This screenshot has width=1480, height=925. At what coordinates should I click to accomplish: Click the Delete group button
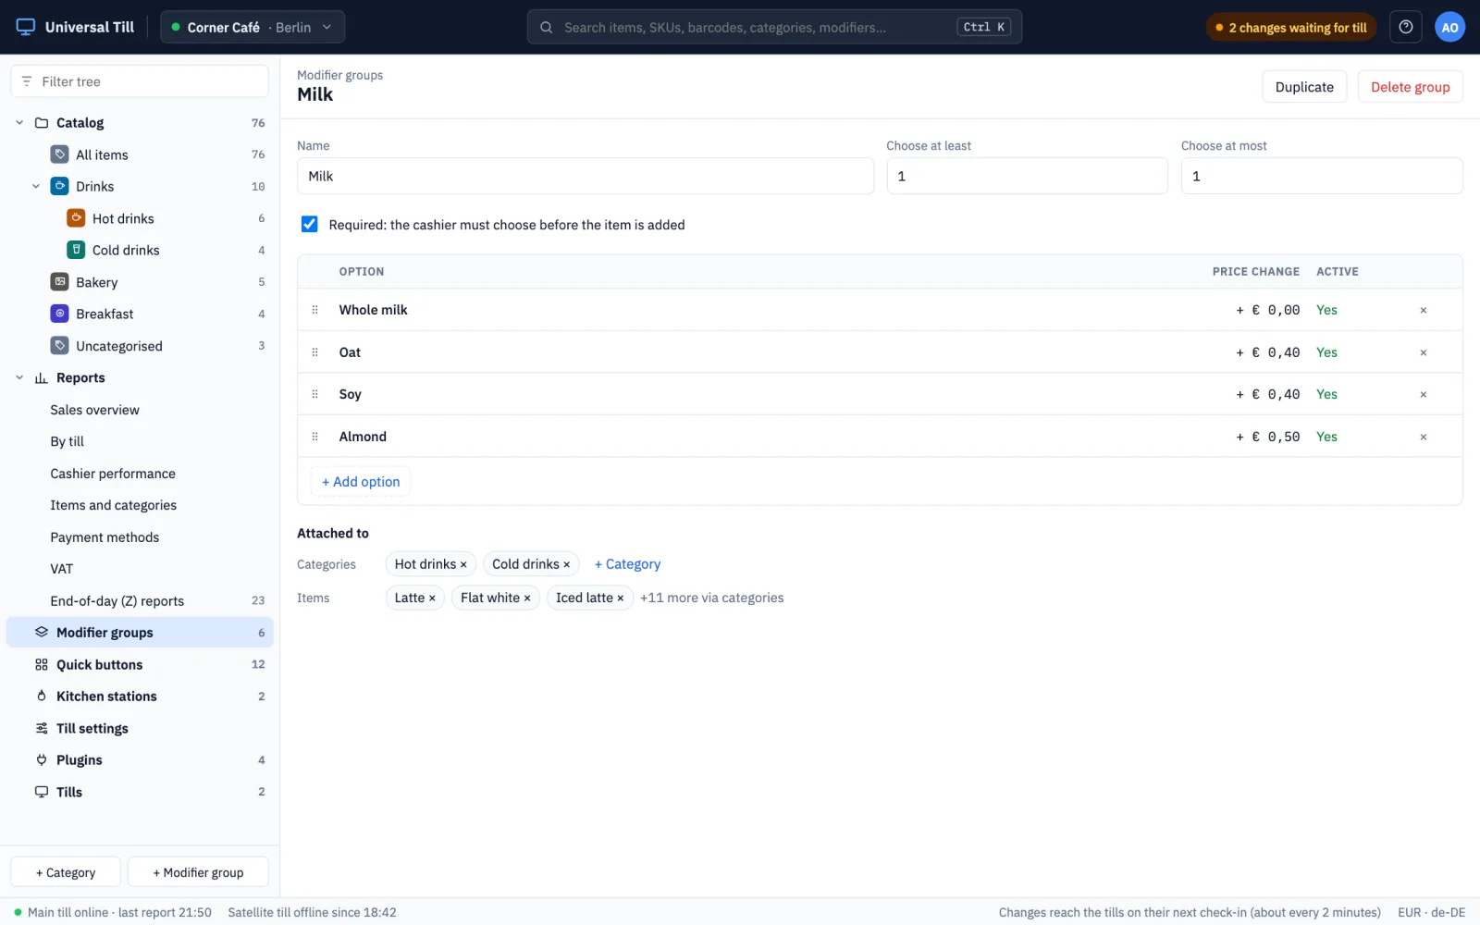[x=1410, y=87]
